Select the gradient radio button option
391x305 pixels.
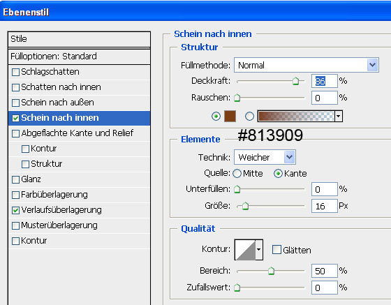point(250,117)
